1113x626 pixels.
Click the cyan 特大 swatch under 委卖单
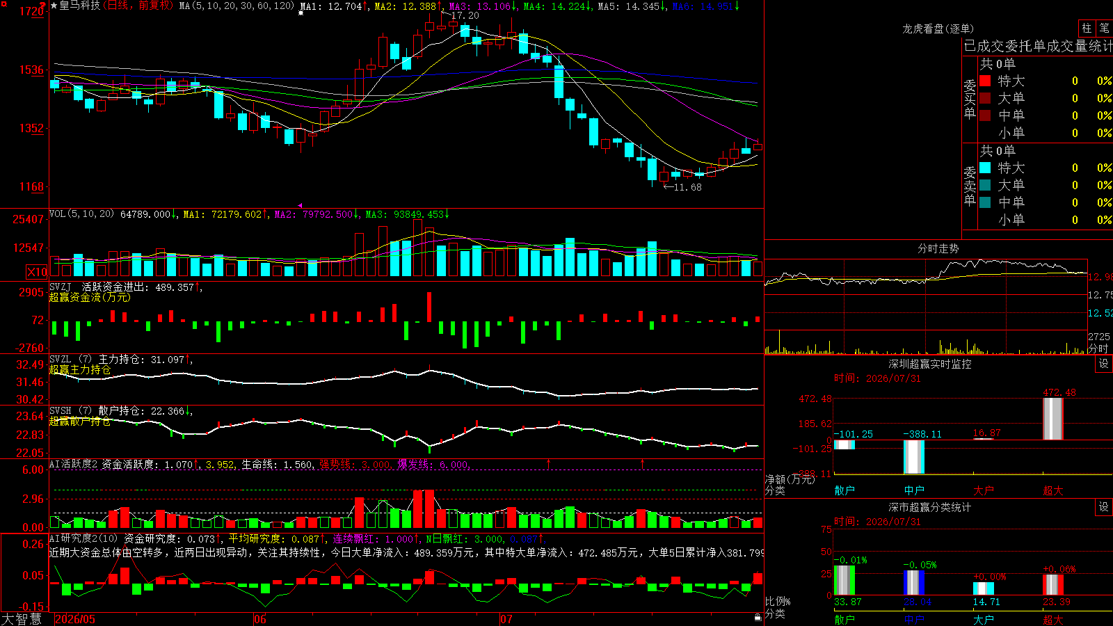(x=985, y=168)
